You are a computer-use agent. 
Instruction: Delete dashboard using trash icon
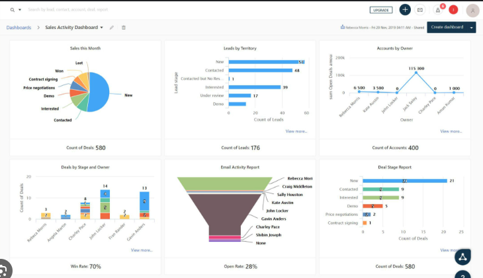tap(124, 28)
